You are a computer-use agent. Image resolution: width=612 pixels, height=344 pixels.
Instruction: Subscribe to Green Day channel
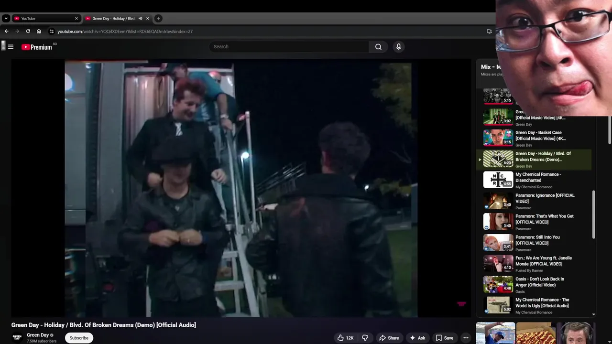click(79, 338)
